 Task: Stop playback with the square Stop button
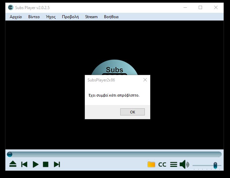(x=46, y=164)
